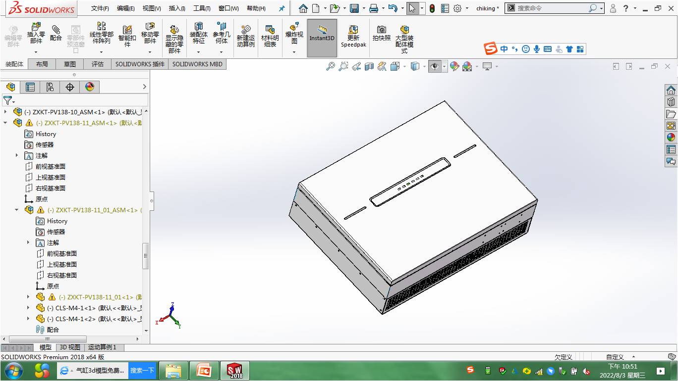Image resolution: width=678 pixels, height=381 pixels.
Task: Click the Zoom to Fit magnifier icon
Action: coord(331,66)
